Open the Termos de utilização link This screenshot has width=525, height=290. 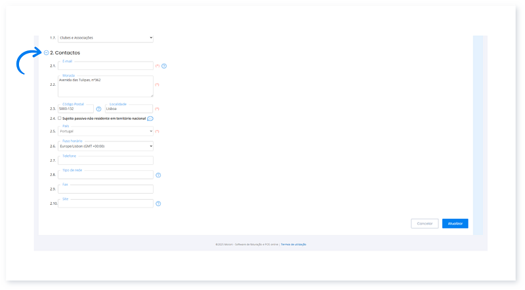[x=293, y=244]
